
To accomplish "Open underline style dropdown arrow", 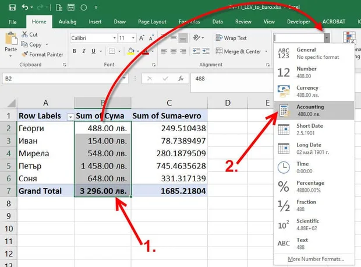I will (101, 51).
